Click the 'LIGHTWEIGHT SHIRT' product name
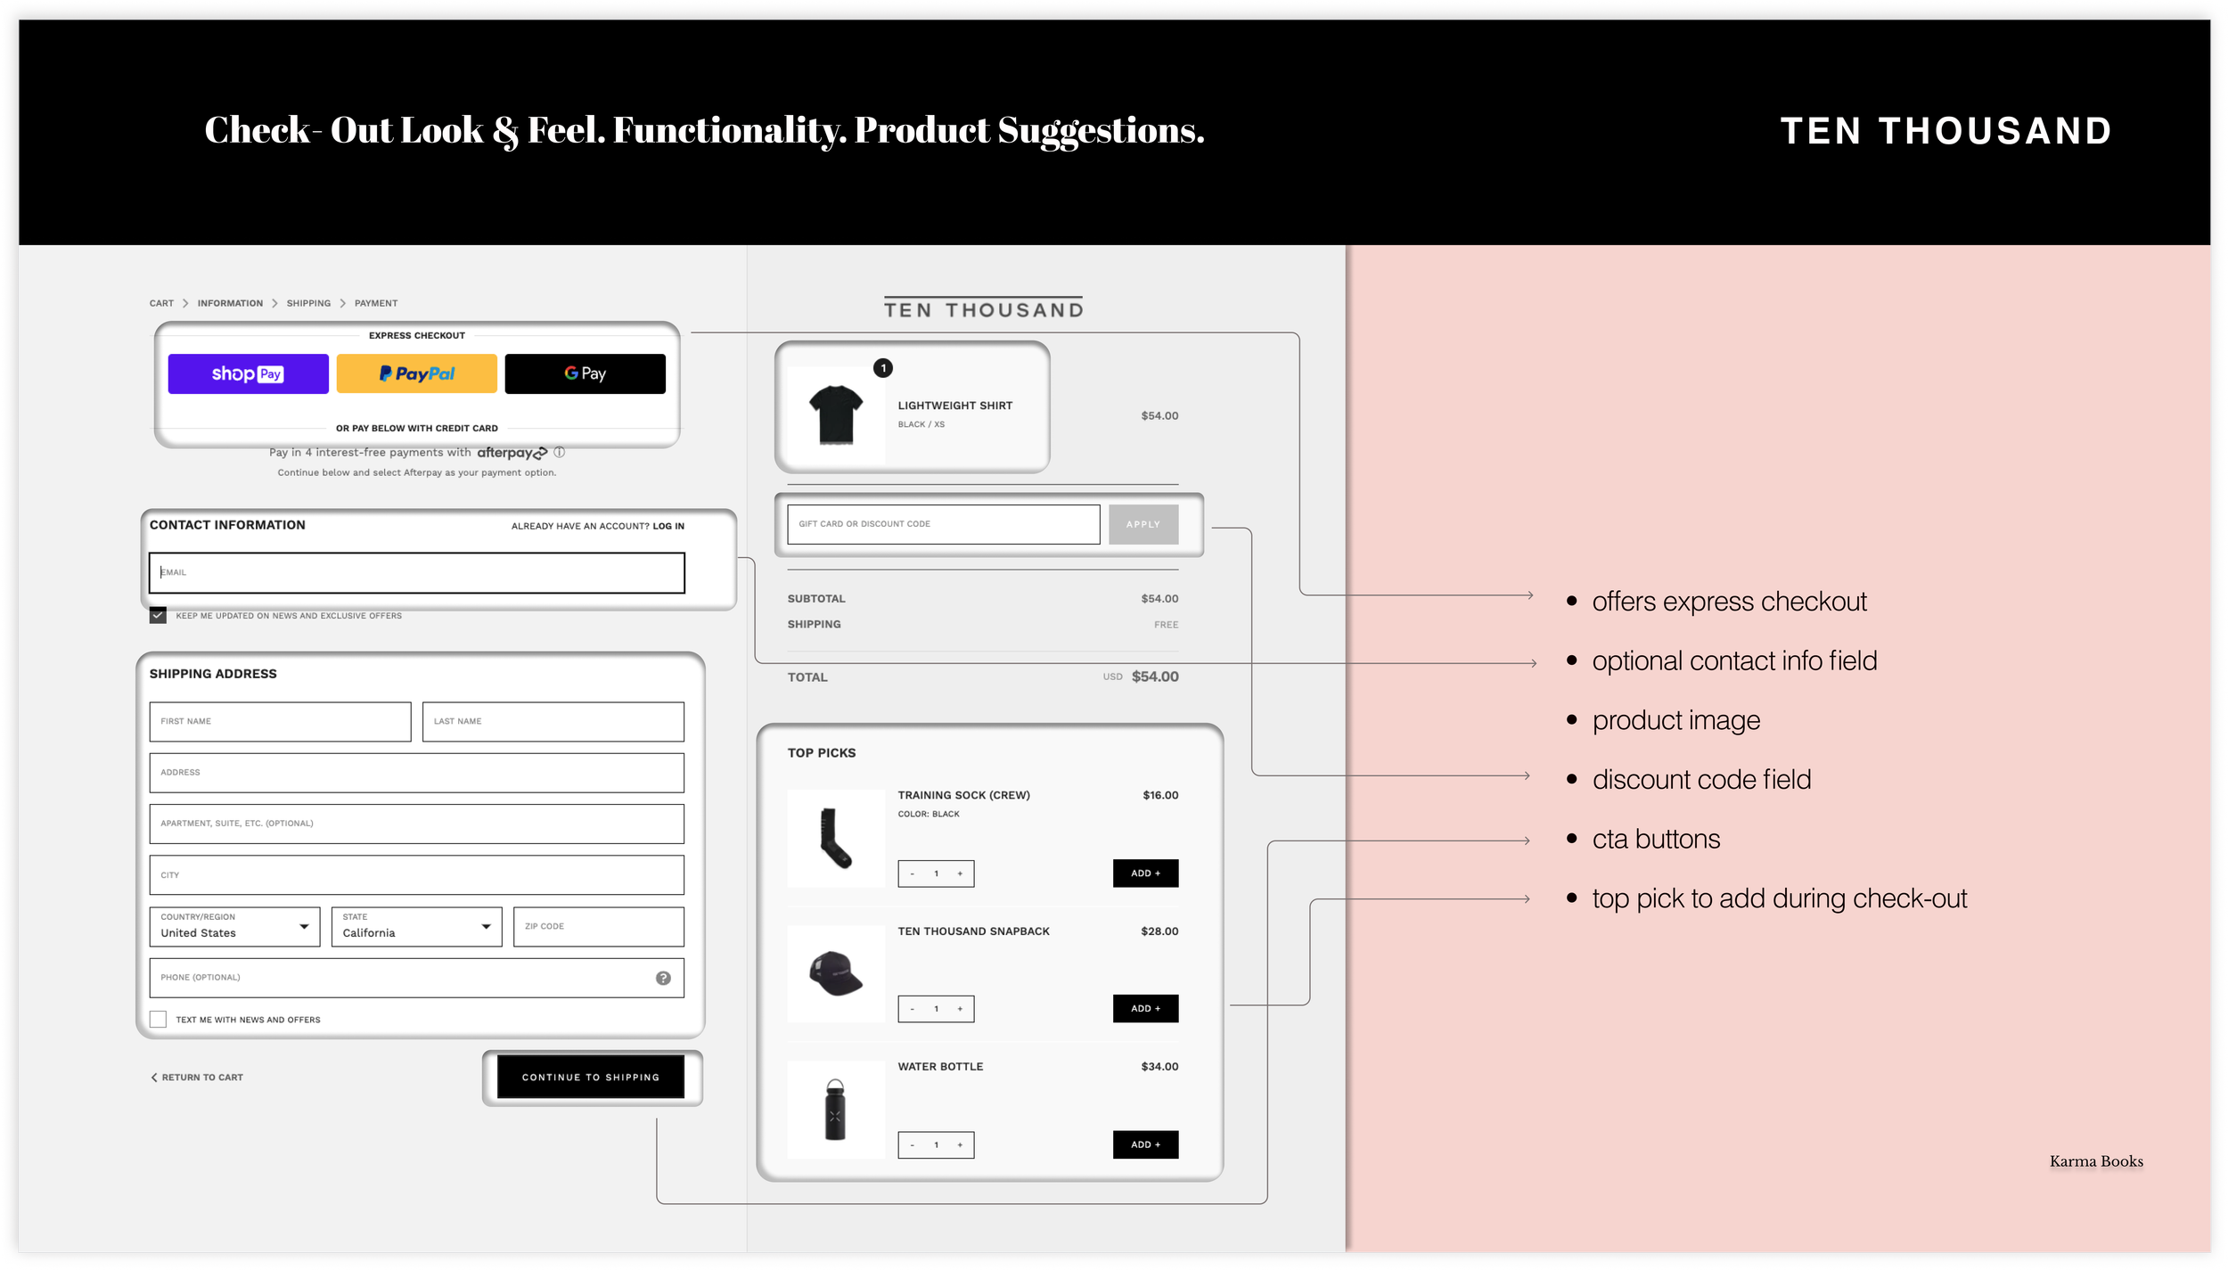 954,406
